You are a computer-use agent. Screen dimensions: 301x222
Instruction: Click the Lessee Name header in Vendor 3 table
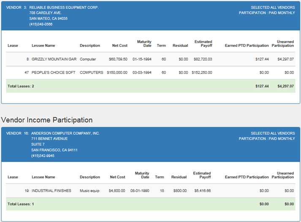pos(43,46)
